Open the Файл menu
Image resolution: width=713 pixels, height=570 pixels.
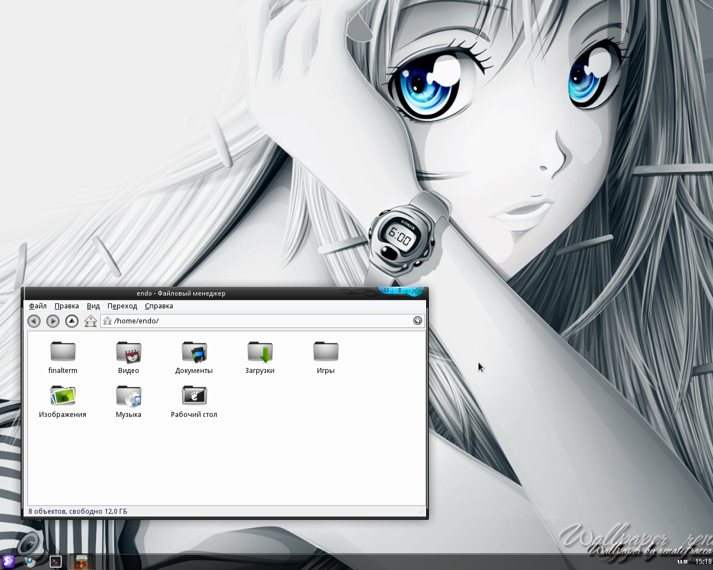pos(38,306)
